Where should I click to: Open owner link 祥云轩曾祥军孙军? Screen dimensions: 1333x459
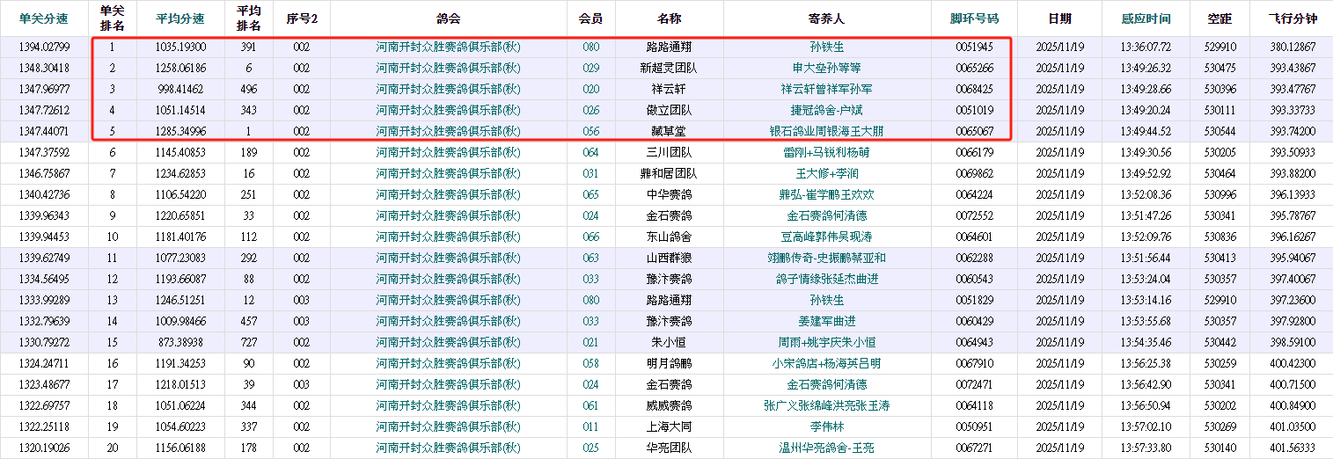pyautogui.click(x=826, y=89)
